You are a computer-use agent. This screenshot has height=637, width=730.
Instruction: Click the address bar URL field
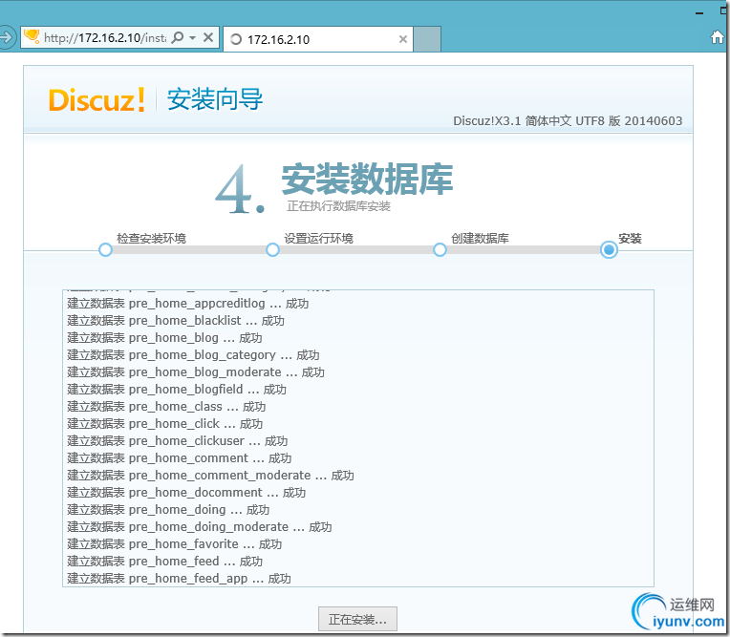click(x=105, y=37)
